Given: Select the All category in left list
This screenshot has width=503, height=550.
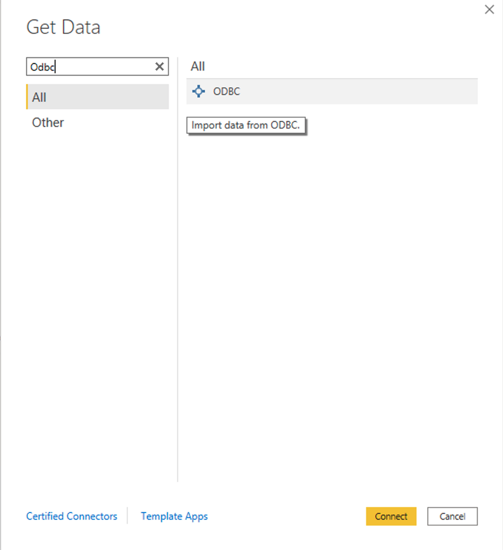Looking at the screenshot, I should click(97, 97).
